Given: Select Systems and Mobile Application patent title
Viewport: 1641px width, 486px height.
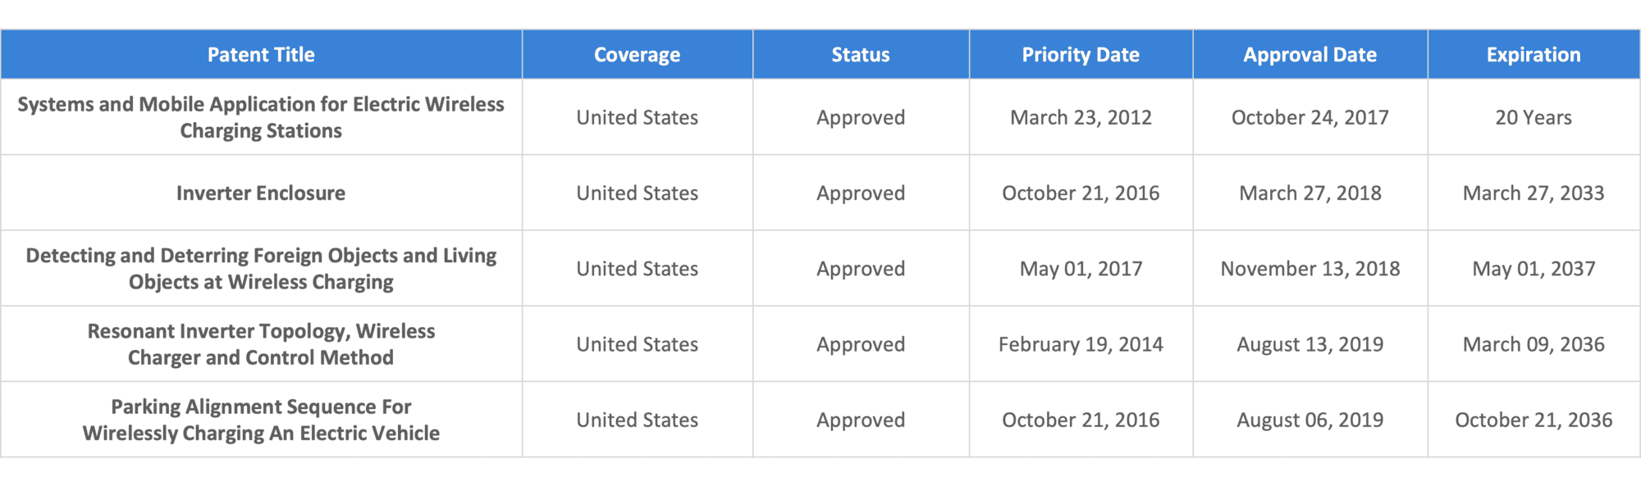Looking at the screenshot, I should click(x=261, y=117).
